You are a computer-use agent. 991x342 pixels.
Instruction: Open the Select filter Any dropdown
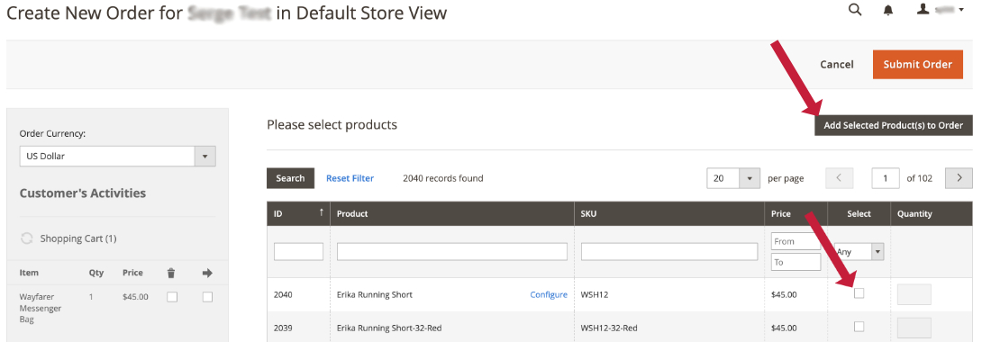coord(859,252)
